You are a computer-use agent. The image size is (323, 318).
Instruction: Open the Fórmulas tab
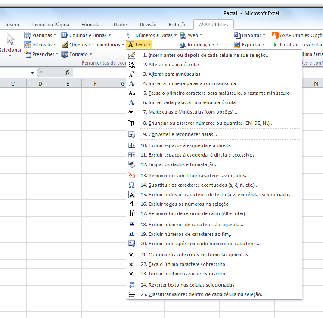tap(91, 25)
